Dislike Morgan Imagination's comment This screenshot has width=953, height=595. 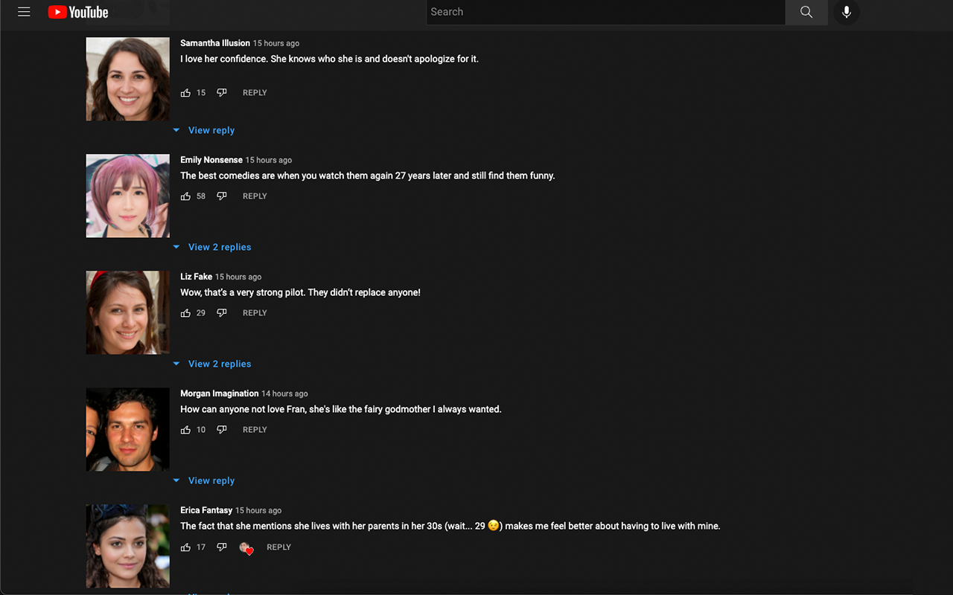click(221, 430)
